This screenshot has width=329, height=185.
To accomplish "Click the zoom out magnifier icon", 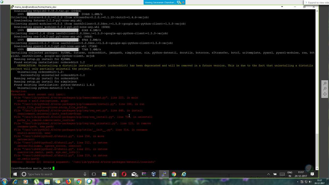I will point(325,89).
